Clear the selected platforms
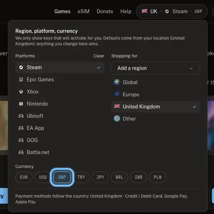The image size is (214, 214). pyautogui.click(x=99, y=56)
